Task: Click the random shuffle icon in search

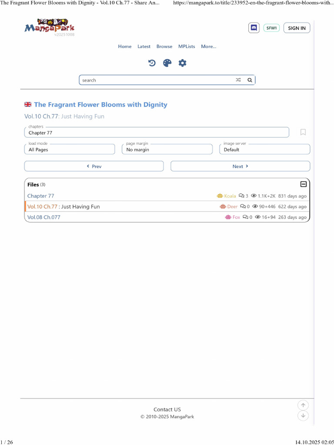Action: point(238,80)
